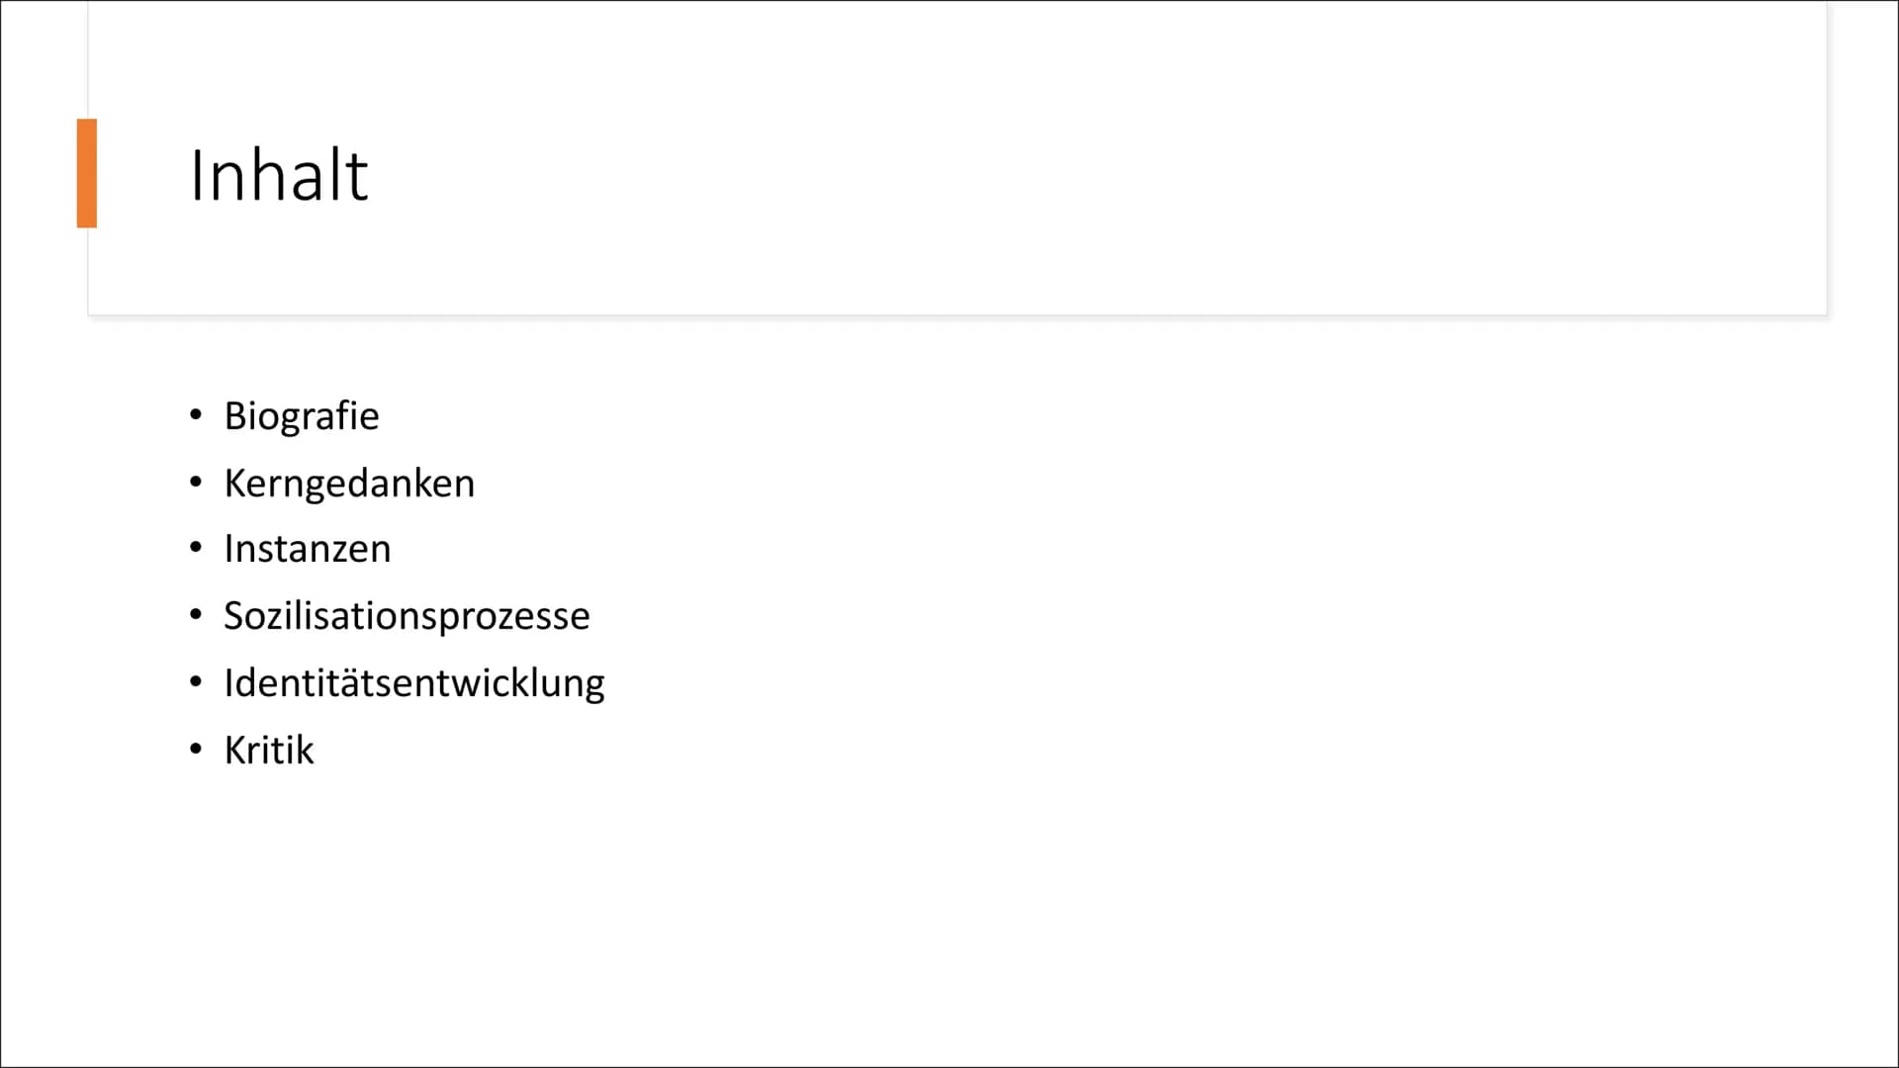Click the Instanzen entry
This screenshot has height=1068, width=1899.
308,549
